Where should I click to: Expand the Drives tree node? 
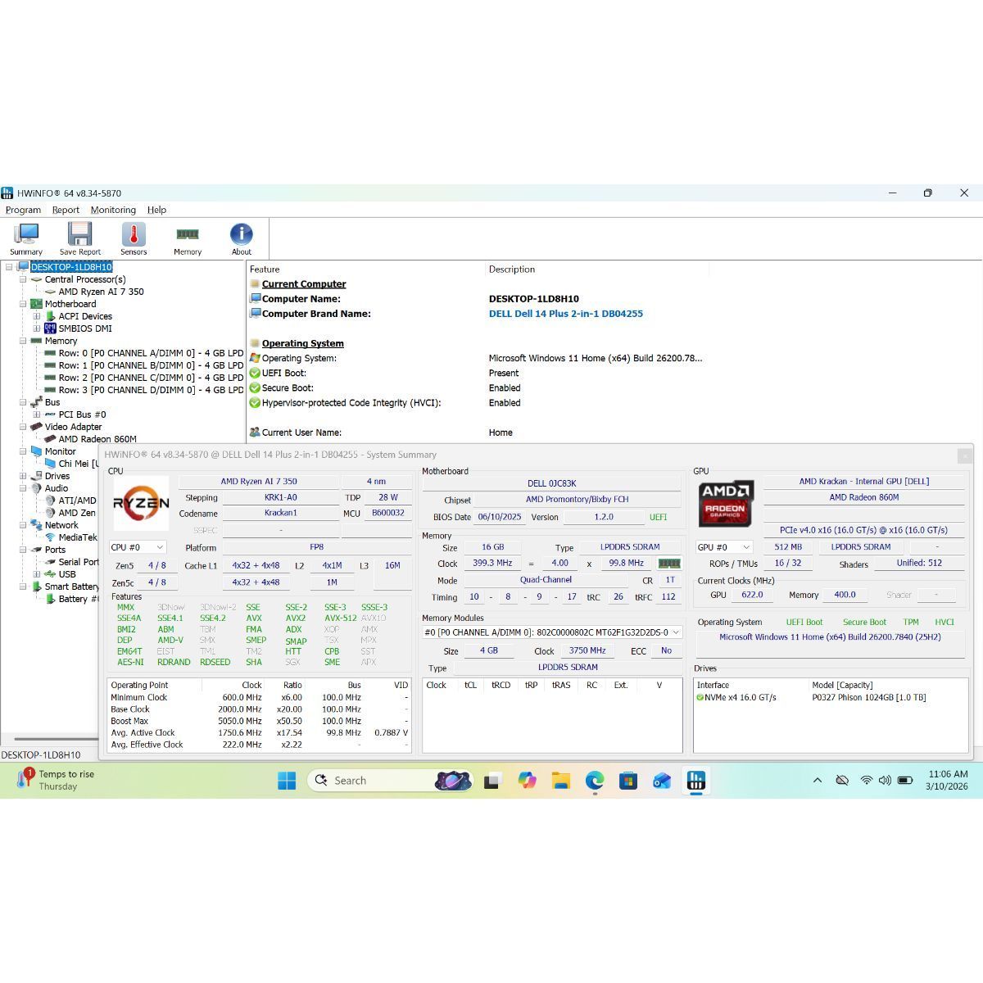(23, 476)
